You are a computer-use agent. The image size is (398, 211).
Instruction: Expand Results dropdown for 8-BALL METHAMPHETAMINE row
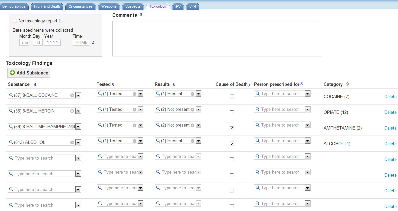tap(198, 126)
